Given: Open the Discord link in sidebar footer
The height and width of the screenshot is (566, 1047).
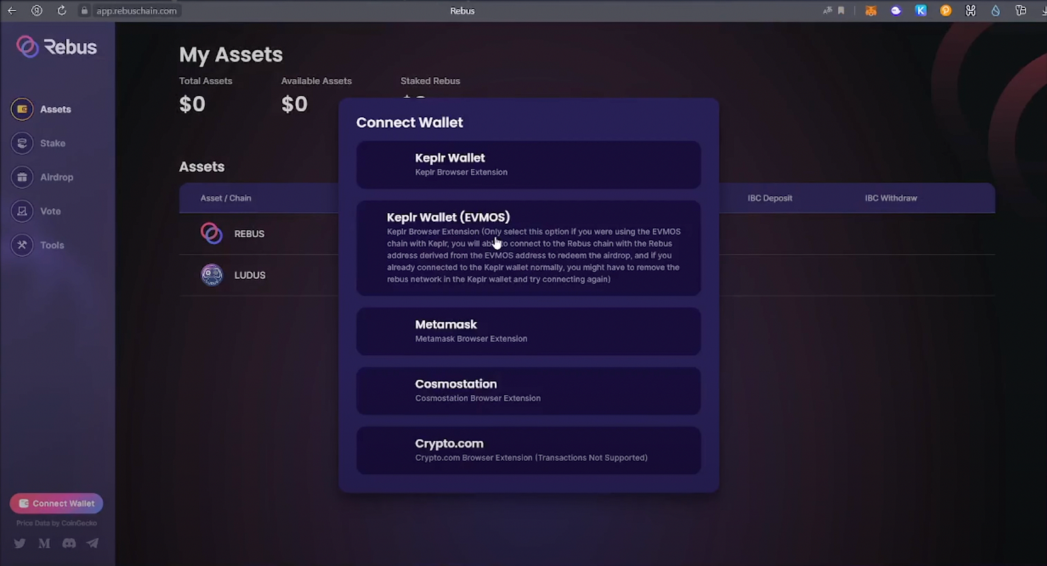Looking at the screenshot, I should [x=69, y=543].
